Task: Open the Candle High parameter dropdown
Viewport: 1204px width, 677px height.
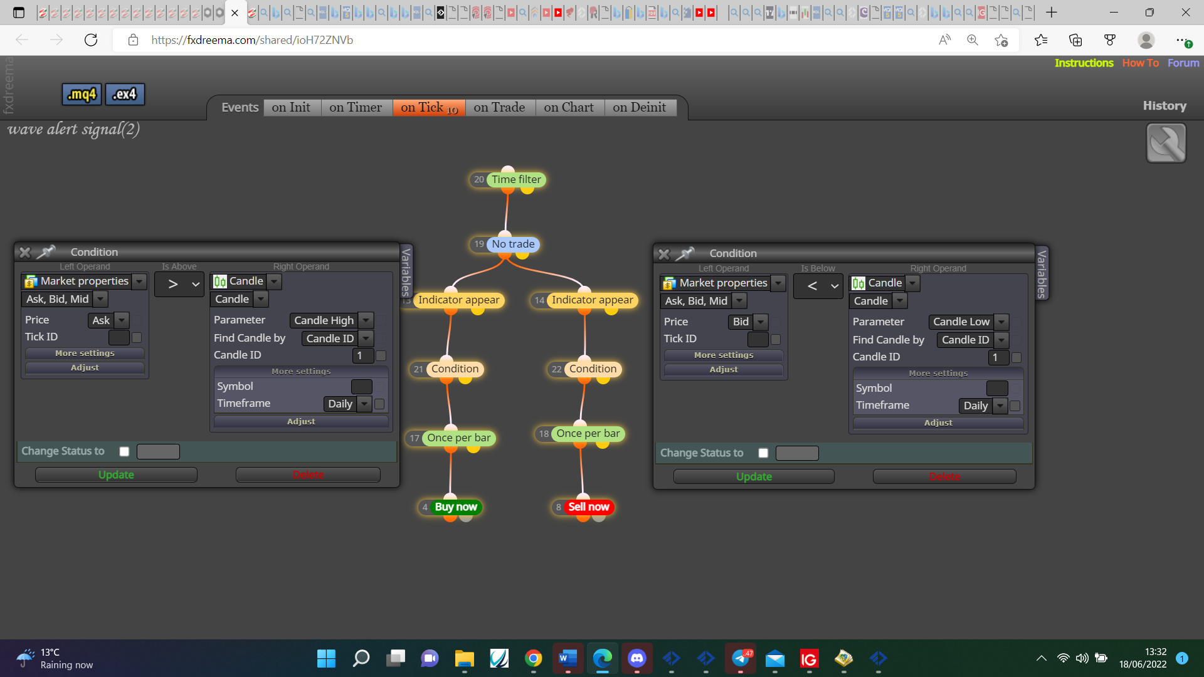Action: (x=366, y=320)
